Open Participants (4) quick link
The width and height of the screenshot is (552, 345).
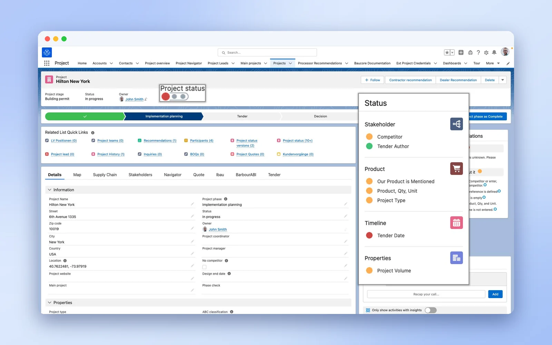201,141
